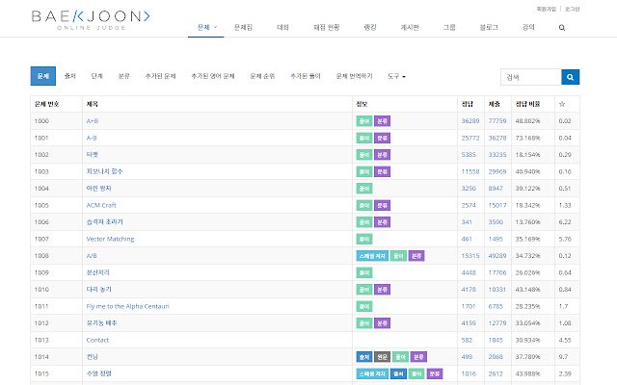Open 강의 in the top navigation
Screen dimensions: 617x385
pyautogui.click(x=528, y=28)
